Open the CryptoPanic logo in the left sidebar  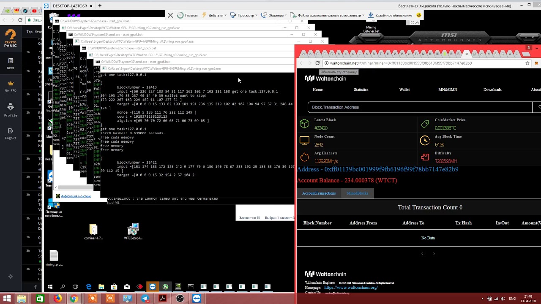pyautogui.click(x=11, y=38)
